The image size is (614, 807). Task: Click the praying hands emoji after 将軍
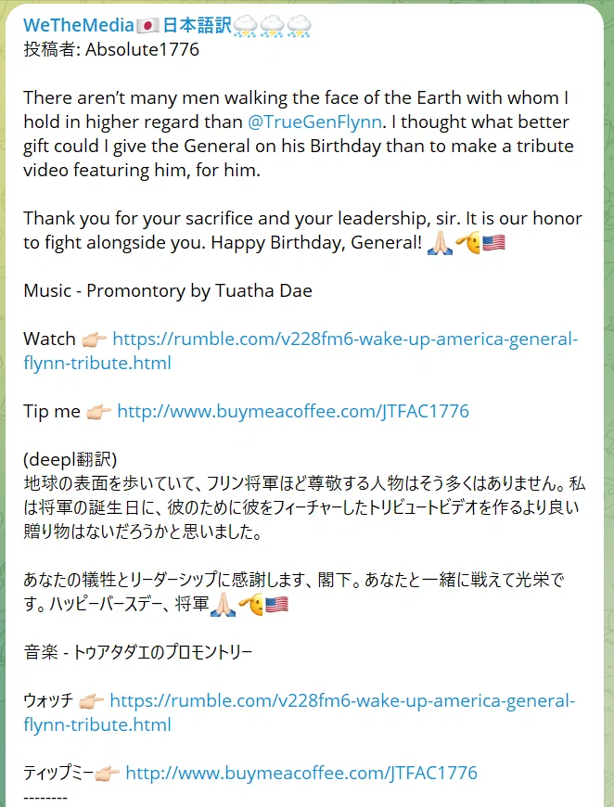[x=223, y=604]
